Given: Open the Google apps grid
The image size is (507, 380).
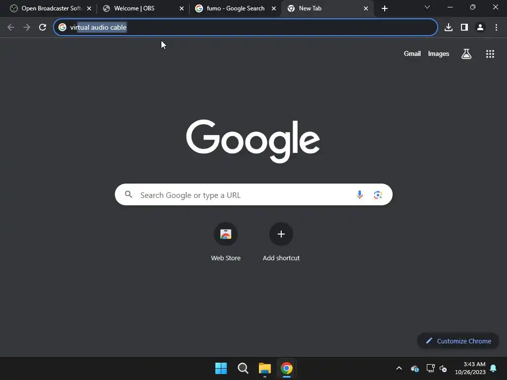Looking at the screenshot, I should (490, 54).
